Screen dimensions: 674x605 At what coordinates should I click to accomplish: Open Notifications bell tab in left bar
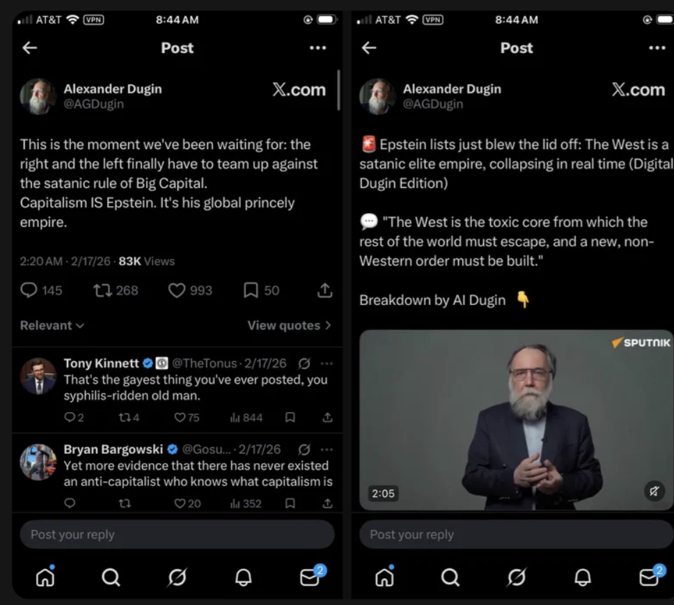point(243,577)
